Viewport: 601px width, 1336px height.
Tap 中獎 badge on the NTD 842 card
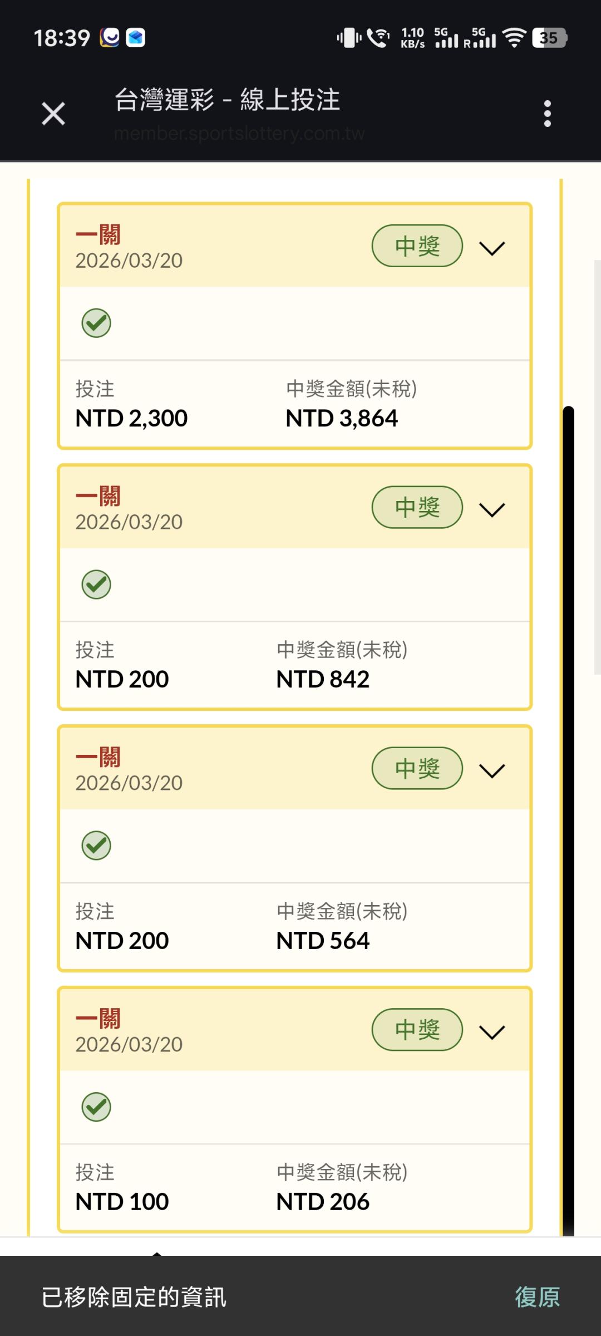pyautogui.click(x=417, y=507)
